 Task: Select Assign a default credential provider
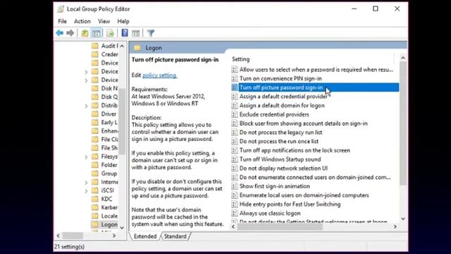click(x=283, y=97)
